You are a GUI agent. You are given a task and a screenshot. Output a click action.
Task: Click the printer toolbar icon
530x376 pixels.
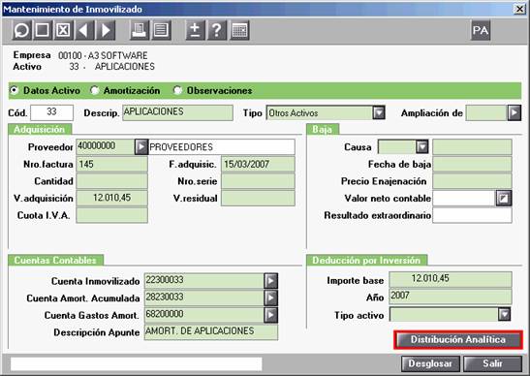[x=140, y=30]
